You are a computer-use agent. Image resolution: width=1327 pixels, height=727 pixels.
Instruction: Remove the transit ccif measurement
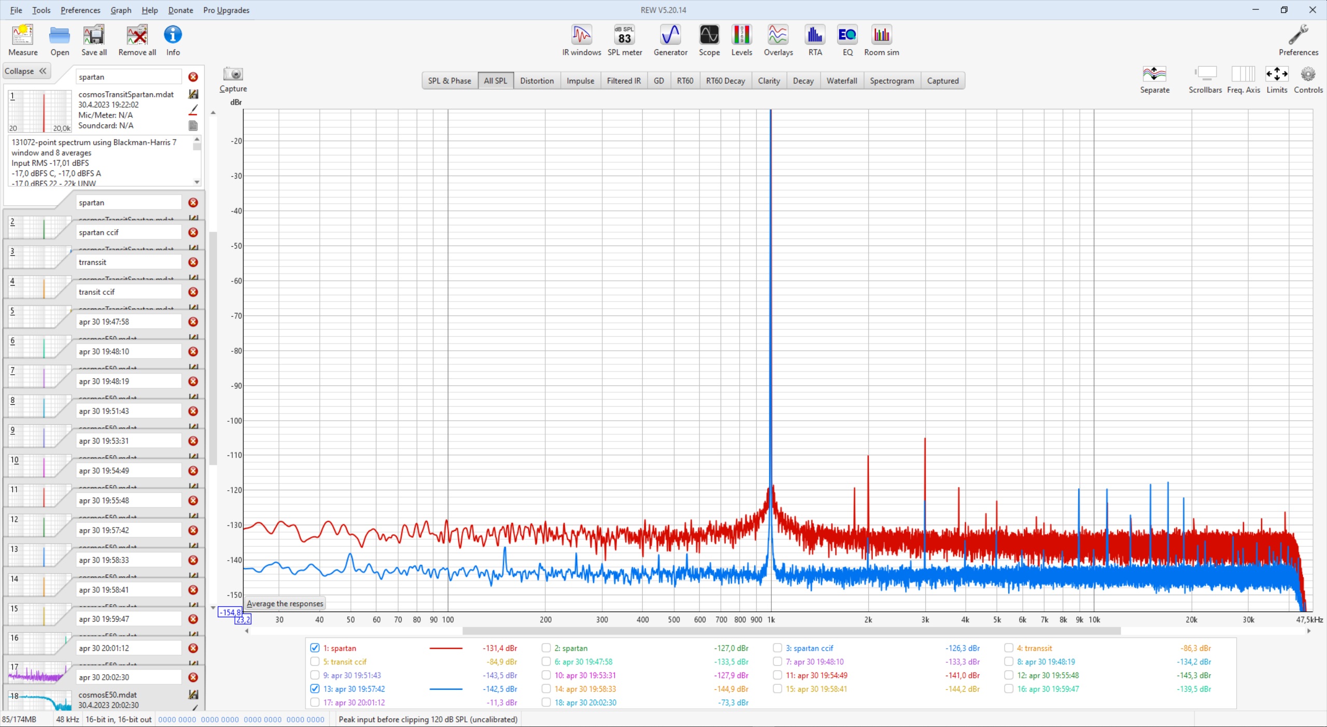click(x=193, y=292)
